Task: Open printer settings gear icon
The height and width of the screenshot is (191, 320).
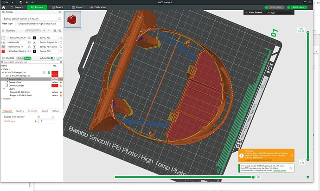Action: click(x=60, y=12)
